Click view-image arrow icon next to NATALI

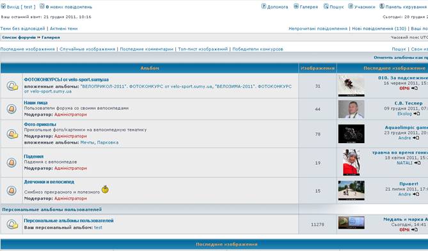[x=417, y=163]
